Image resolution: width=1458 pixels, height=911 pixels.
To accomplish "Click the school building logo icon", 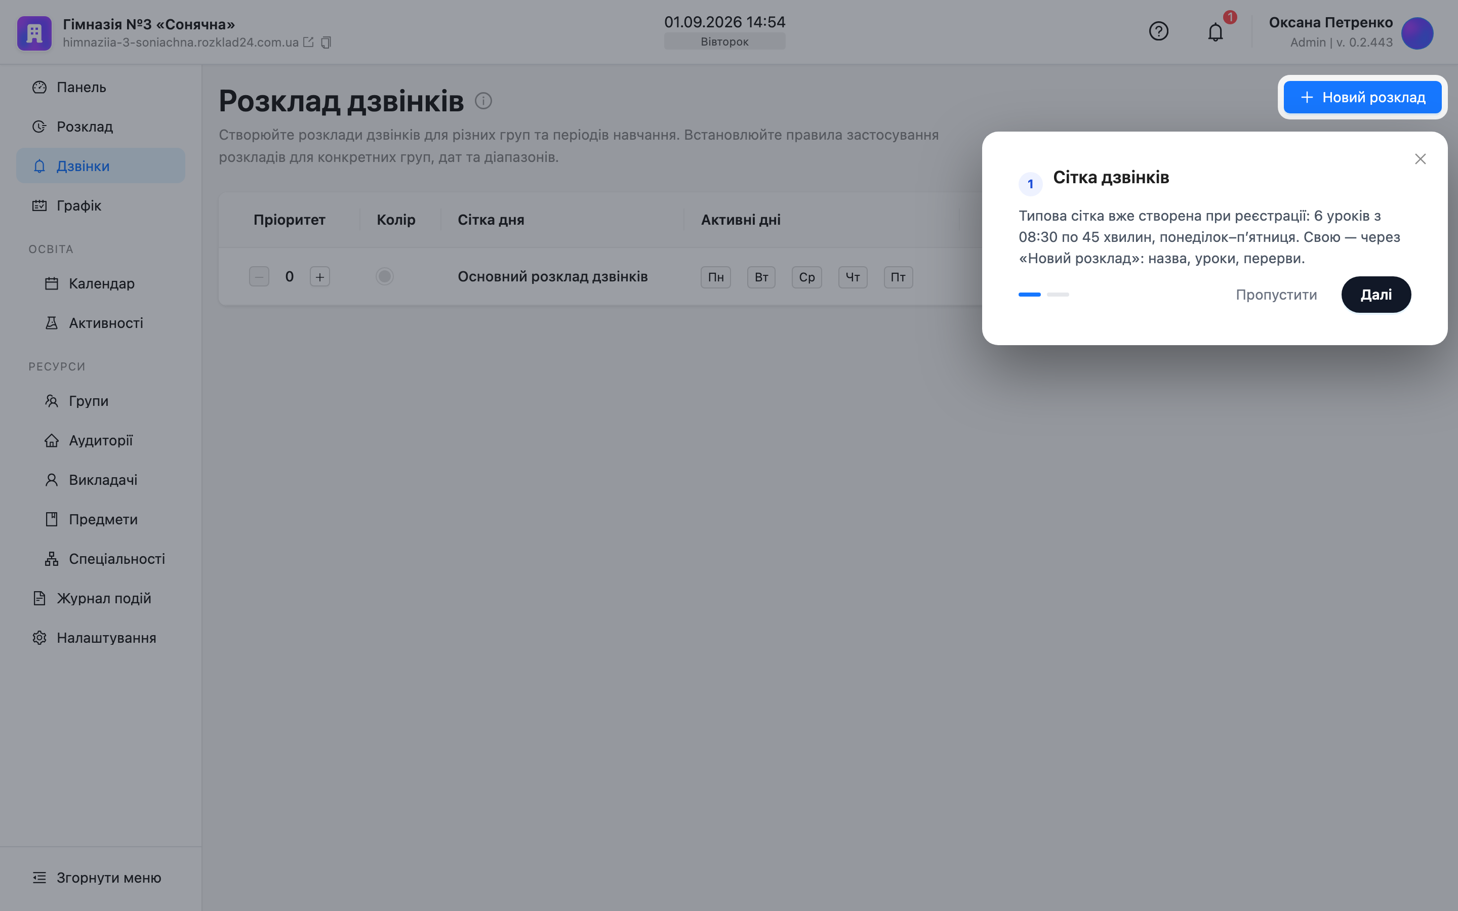I will (34, 33).
